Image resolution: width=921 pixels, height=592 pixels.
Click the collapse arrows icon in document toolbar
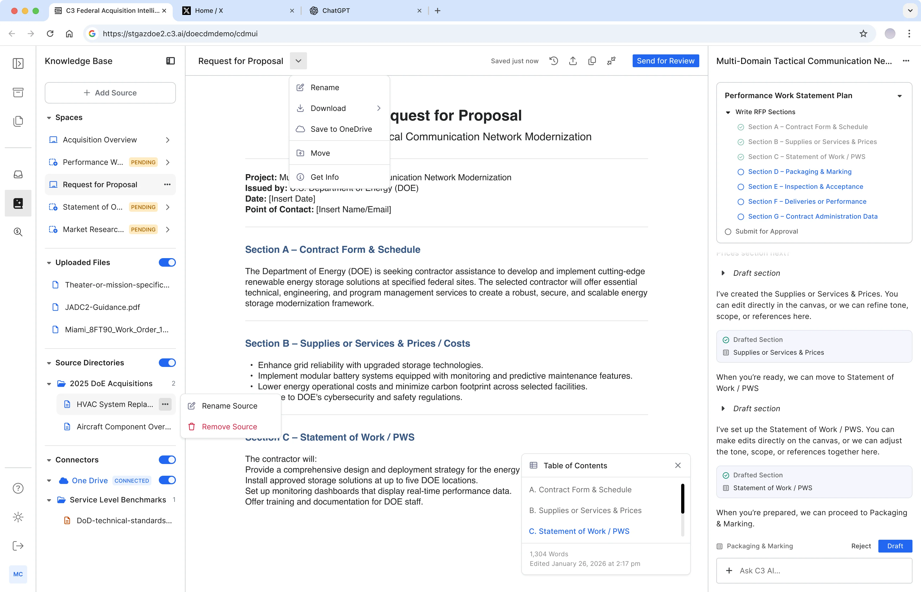coord(611,61)
